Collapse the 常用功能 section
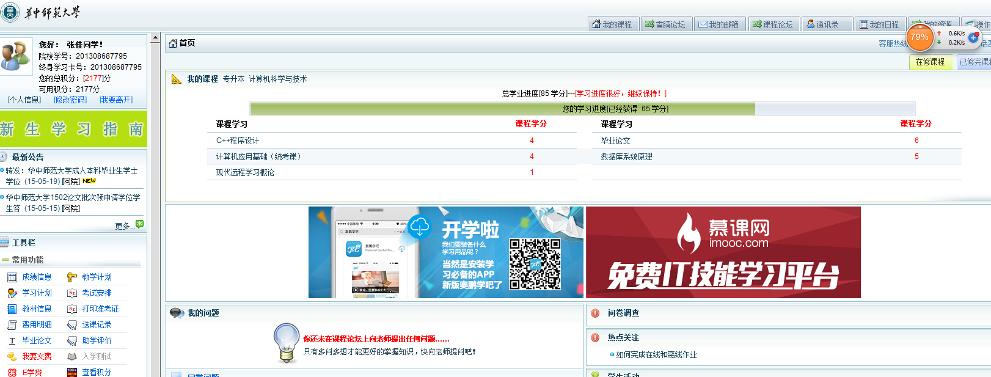Screen dimensions: 991x377 (x=5, y=260)
